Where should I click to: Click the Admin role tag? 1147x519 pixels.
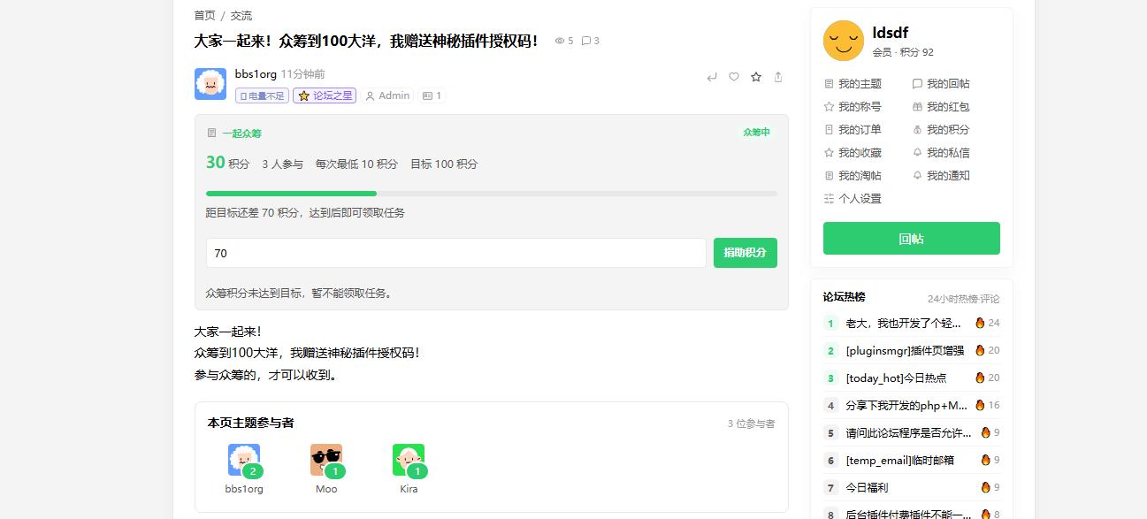[x=387, y=95]
